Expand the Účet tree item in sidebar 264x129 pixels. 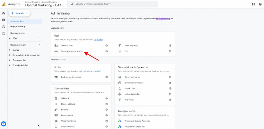coord(10,38)
